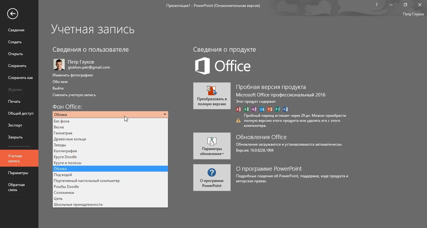This screenshot has width=427, height=228.
Task: Click the PowerPoint app icon
Action: tap(270, 109)
